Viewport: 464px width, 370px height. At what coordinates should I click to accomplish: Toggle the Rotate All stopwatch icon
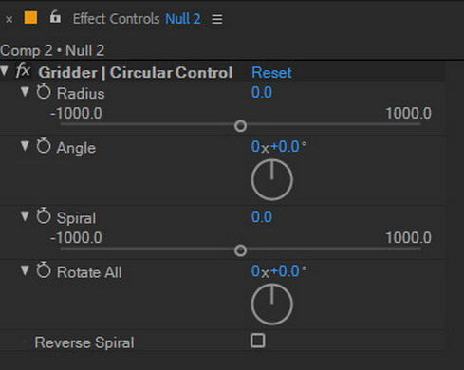click(44, 270)
